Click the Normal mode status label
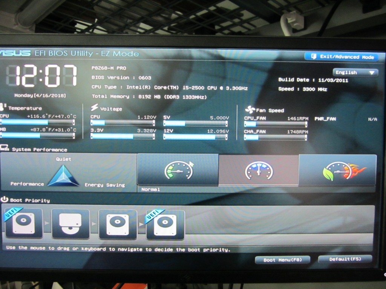 pyautogui.click(x=151, y=190)
